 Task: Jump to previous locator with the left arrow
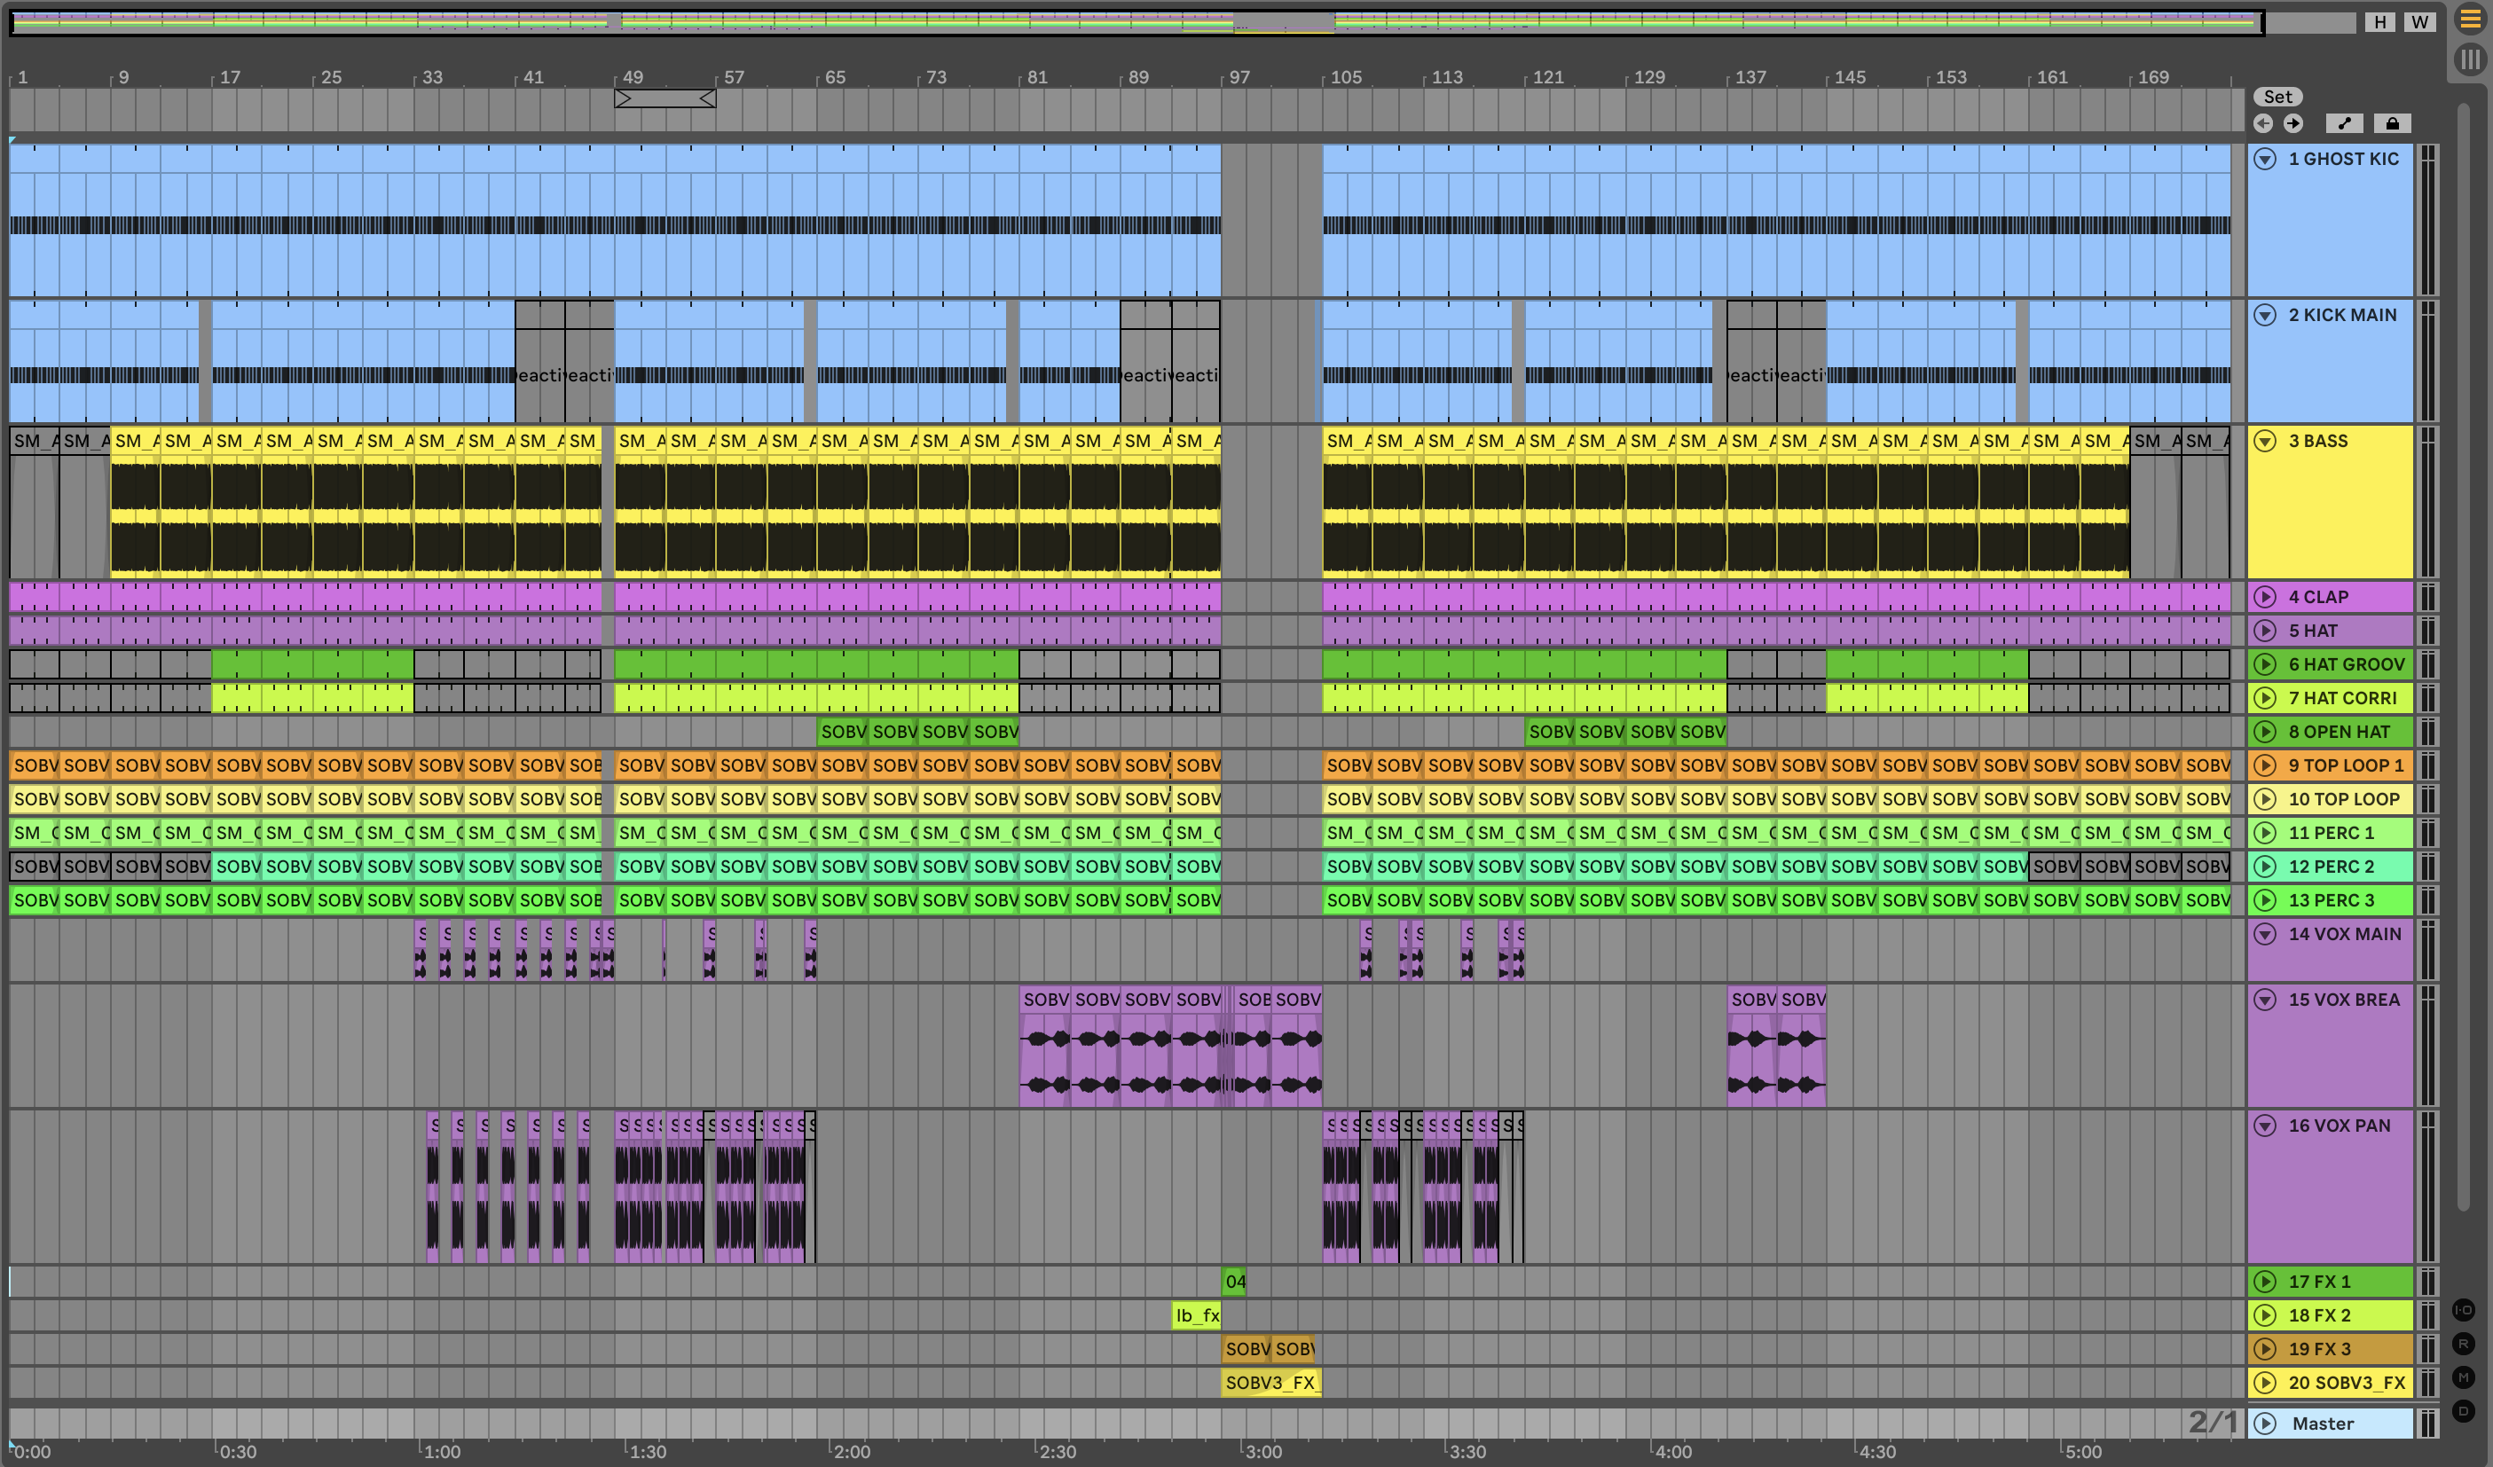pos(2262,123)
